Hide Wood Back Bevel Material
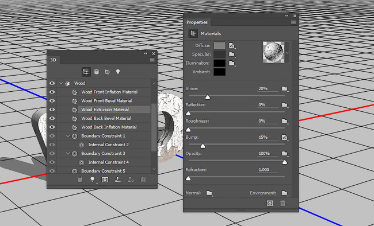Screen dimensions: 374x226 [x=52, y=118]
